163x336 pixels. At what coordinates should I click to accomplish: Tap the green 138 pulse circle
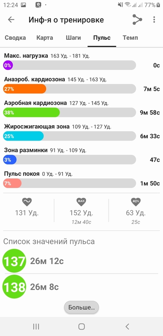[x=14, y=287]
